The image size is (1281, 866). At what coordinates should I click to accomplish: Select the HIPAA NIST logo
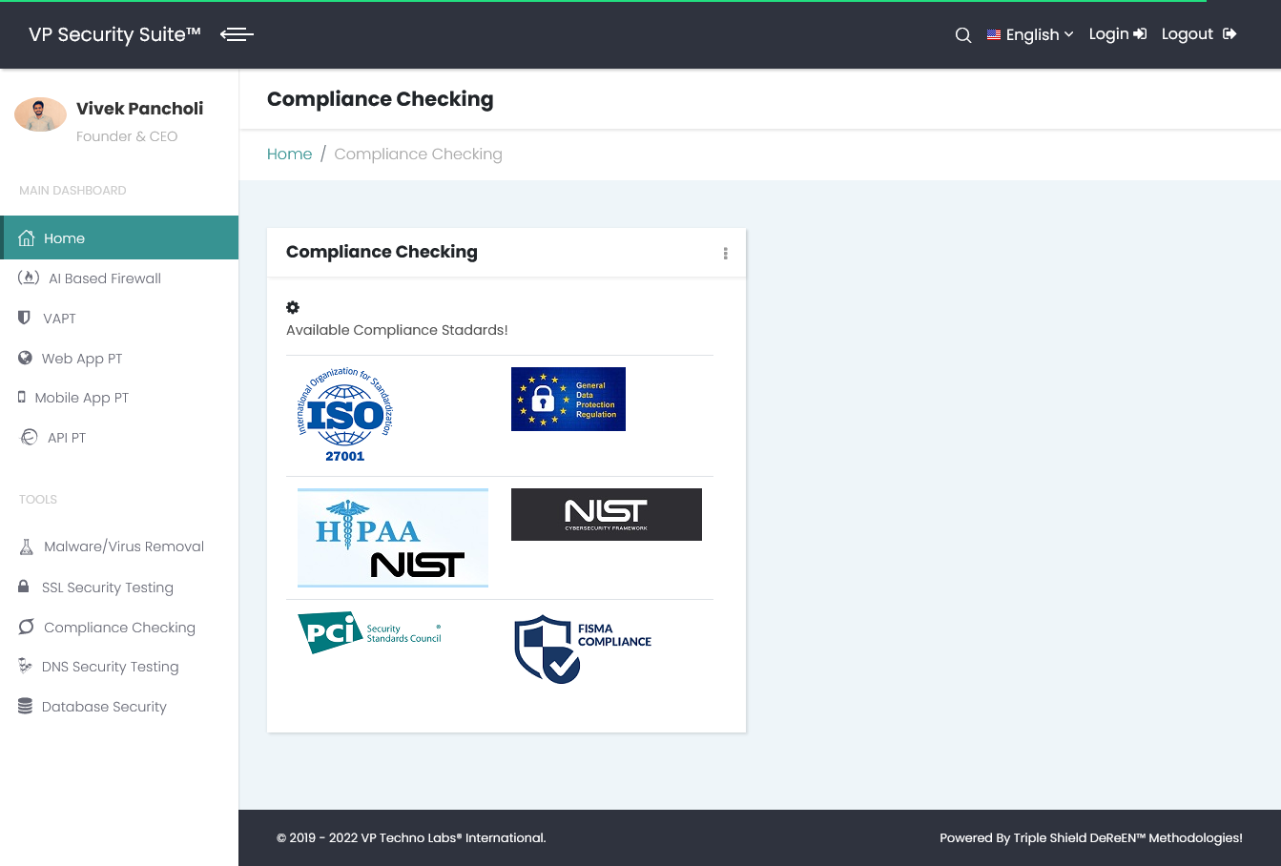(x=393, y=538)
